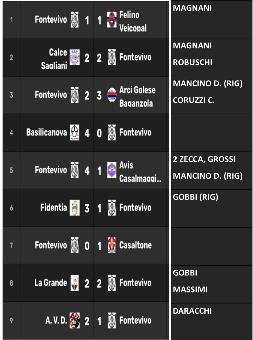Open Casaltone team name
Viewport: 253px width, 340px height.
click(136, 245)
